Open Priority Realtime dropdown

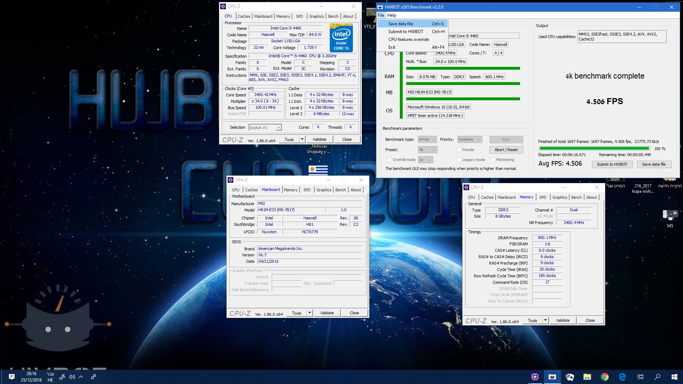tap(470, 139)
